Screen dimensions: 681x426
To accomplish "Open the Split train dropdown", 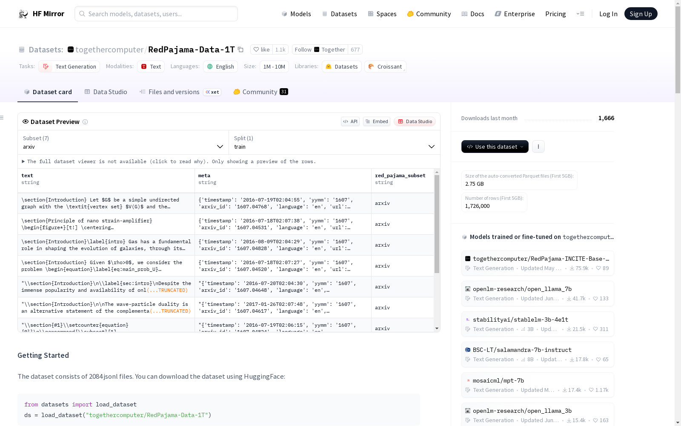I will coord(334,143).
